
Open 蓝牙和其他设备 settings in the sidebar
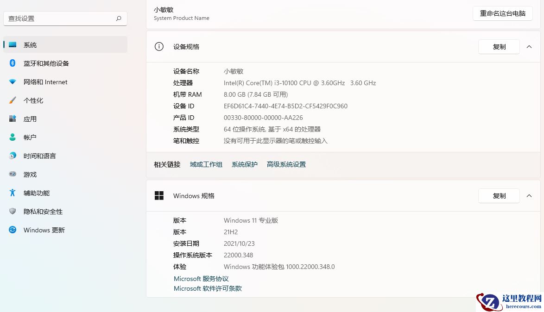(45, 63)
